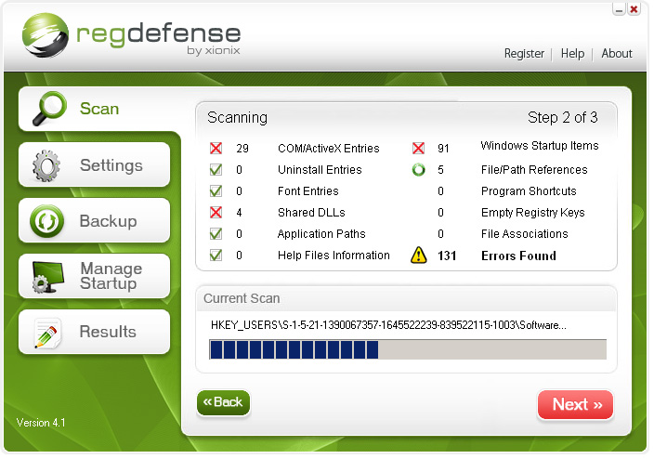Click the green circular Backup icon
Screen dimensions: 654x459
pos(46,221)
